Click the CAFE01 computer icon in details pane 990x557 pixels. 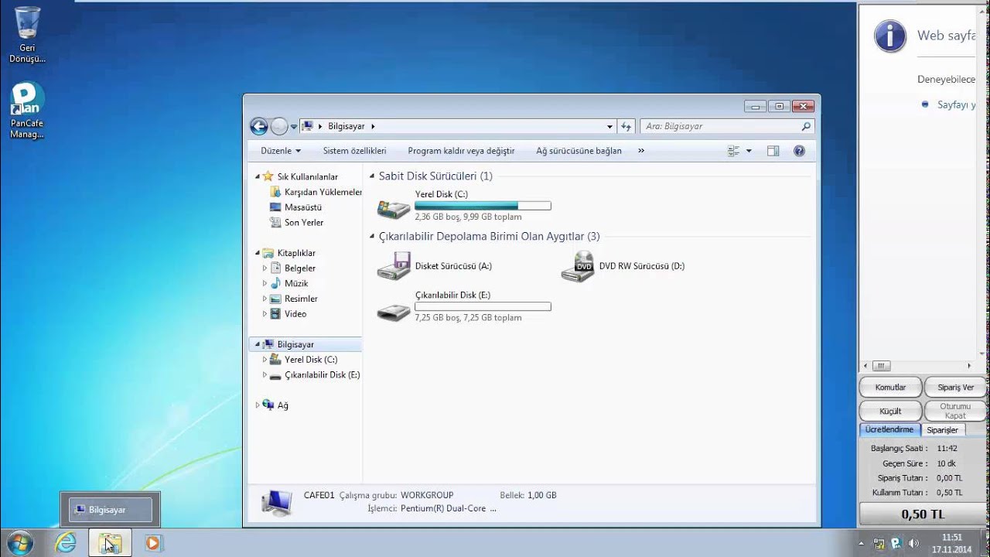(276, 503)
